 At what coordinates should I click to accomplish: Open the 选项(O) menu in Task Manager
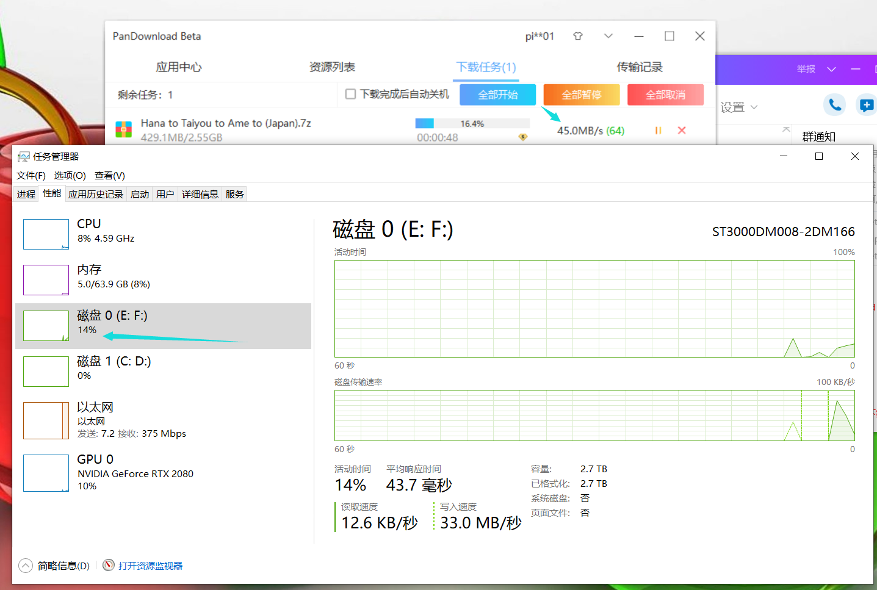click(x=69, y=175)
